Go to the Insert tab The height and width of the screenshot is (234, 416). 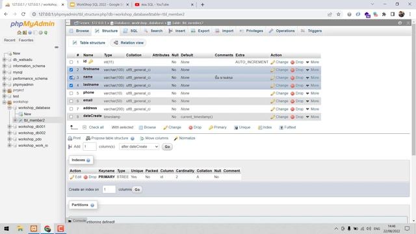tap(177, 31)
